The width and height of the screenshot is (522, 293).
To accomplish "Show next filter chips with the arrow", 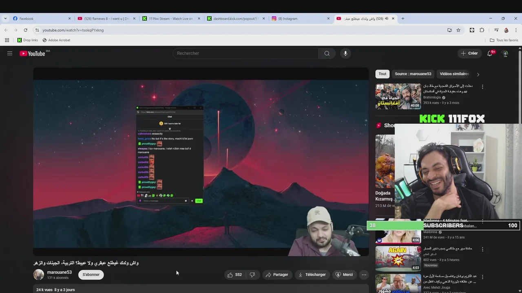I will [x=478, y=74].
